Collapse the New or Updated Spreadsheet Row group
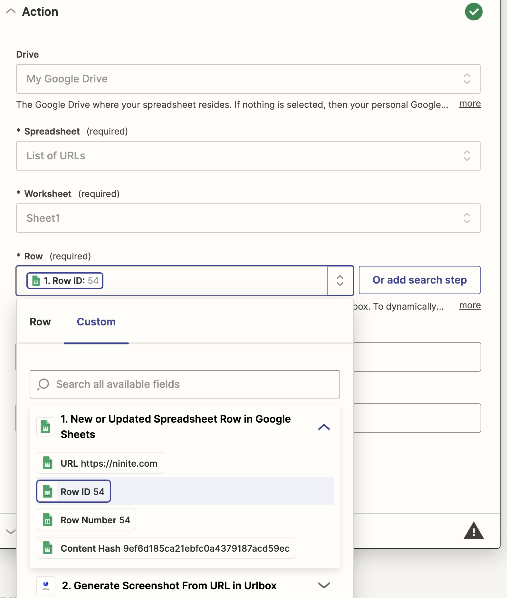The width and height of the screenshot is (507, 598). pyautogui.click(x=324, y=427)
